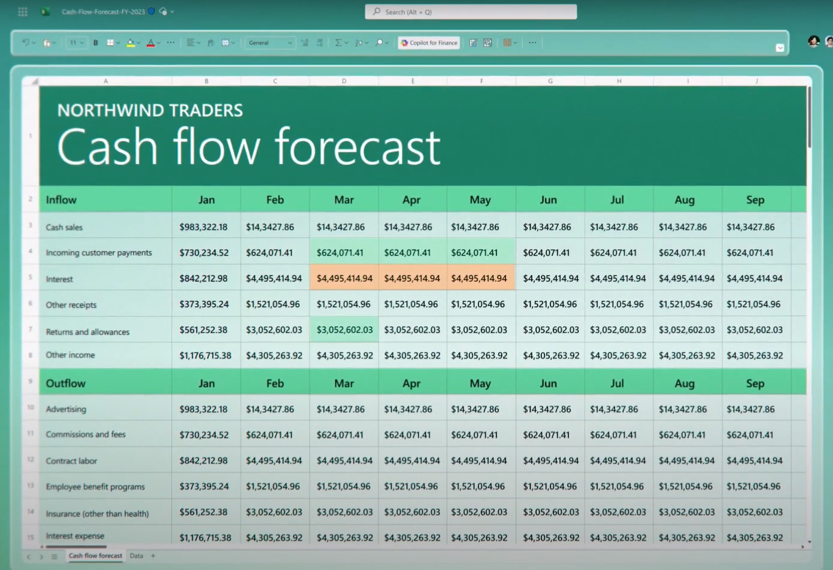
Task: Switch to the Data sheet tab
Action: (137, 556)
